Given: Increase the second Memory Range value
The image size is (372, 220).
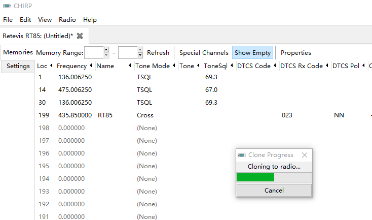Looking at the screenshot, I should point(140,50).
